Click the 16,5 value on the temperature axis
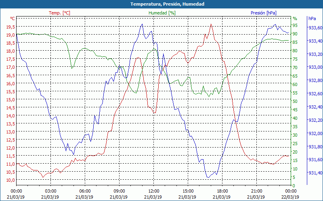The width and height of the screenshot is (323, 201). [x=10, y=75]
